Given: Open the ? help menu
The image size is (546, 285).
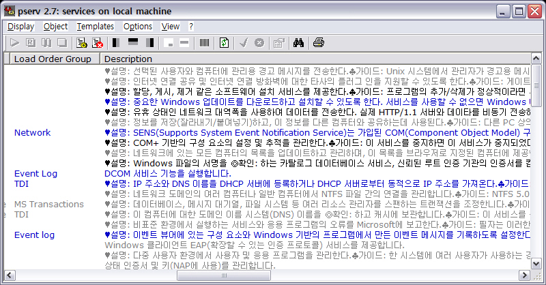Looking at the screenshot, I should point(191,27).
